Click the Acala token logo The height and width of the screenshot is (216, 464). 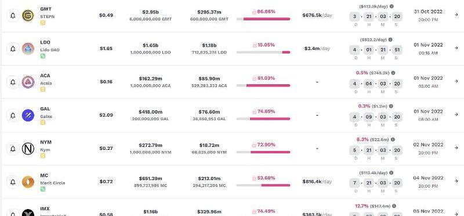pyautogui.click(x=28, y=82)
